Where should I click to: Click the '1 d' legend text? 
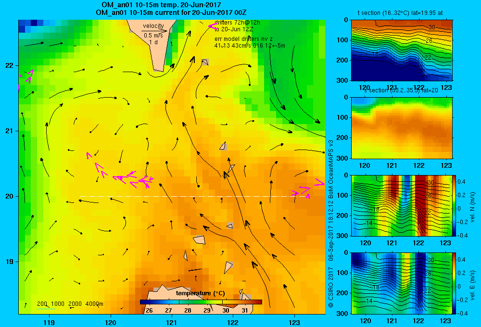pos(154,42)
